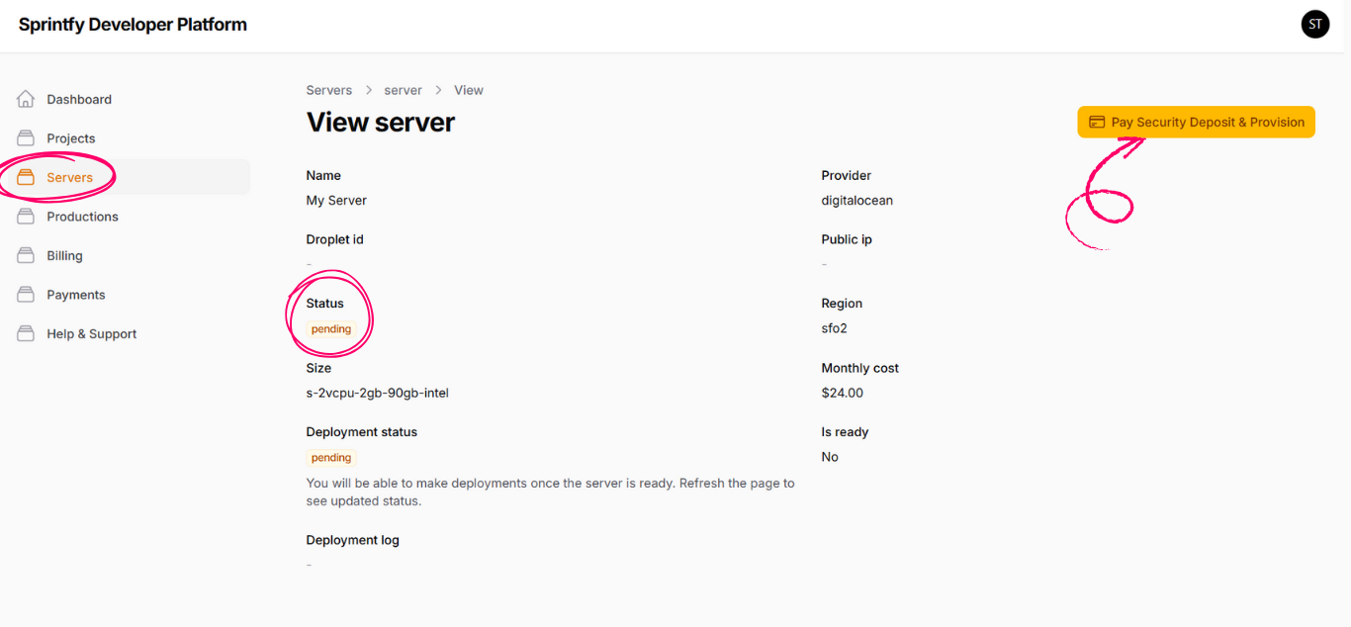Click the pending badge under Deployment status
Image resolution: width=1351 pixels, height=627 pixels.
[x=331, y=458]
